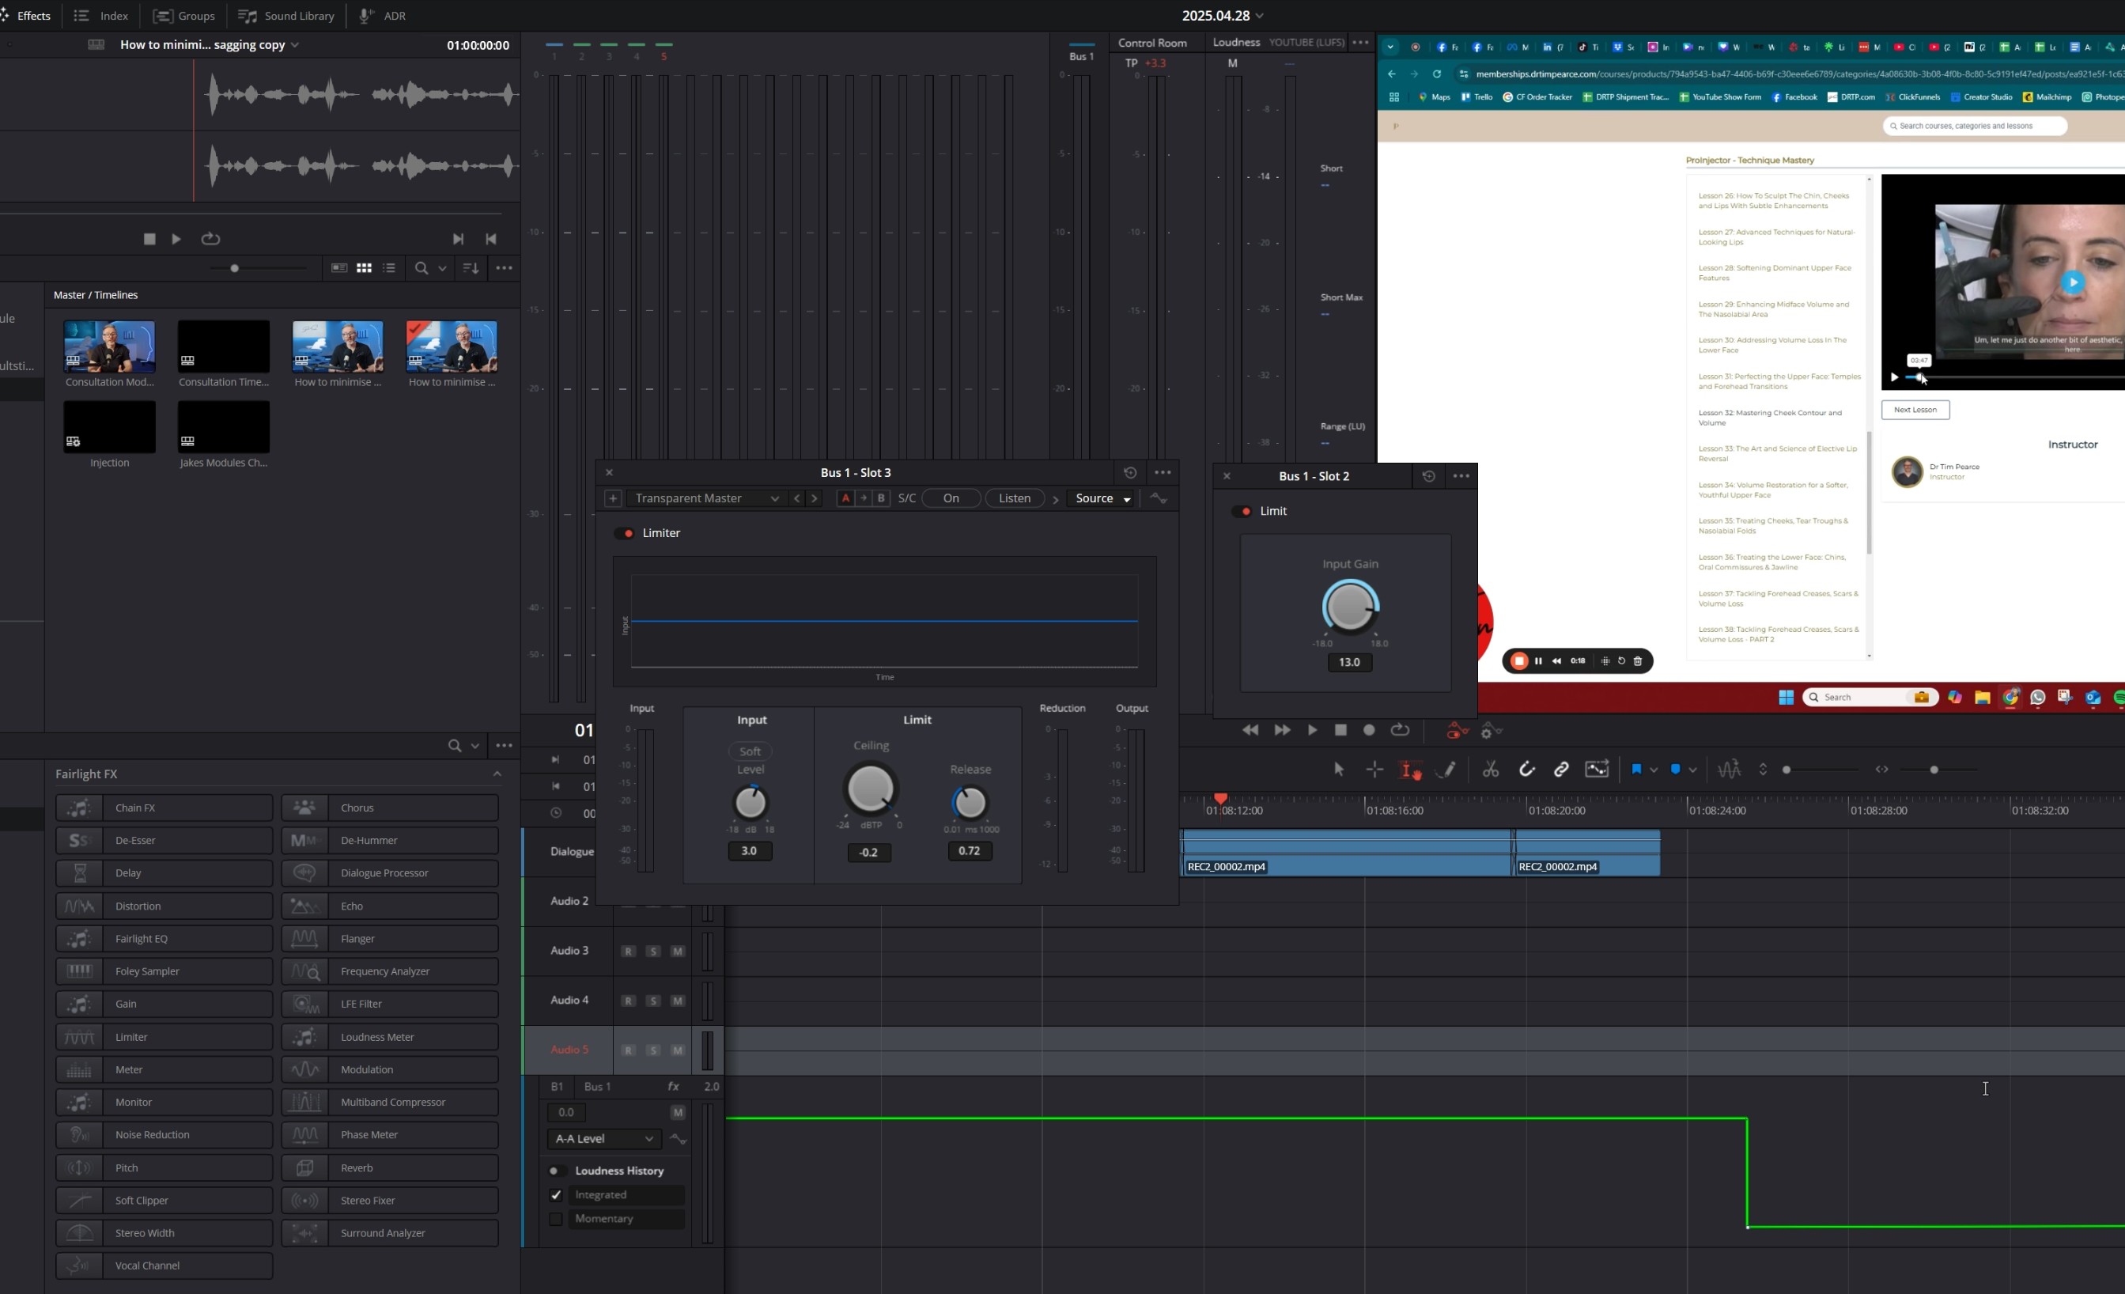Viewport: 2125px width, 1294px height.
Task: Select the pointer selection tool in timeline toolbar
Action: coord(1338,770)
